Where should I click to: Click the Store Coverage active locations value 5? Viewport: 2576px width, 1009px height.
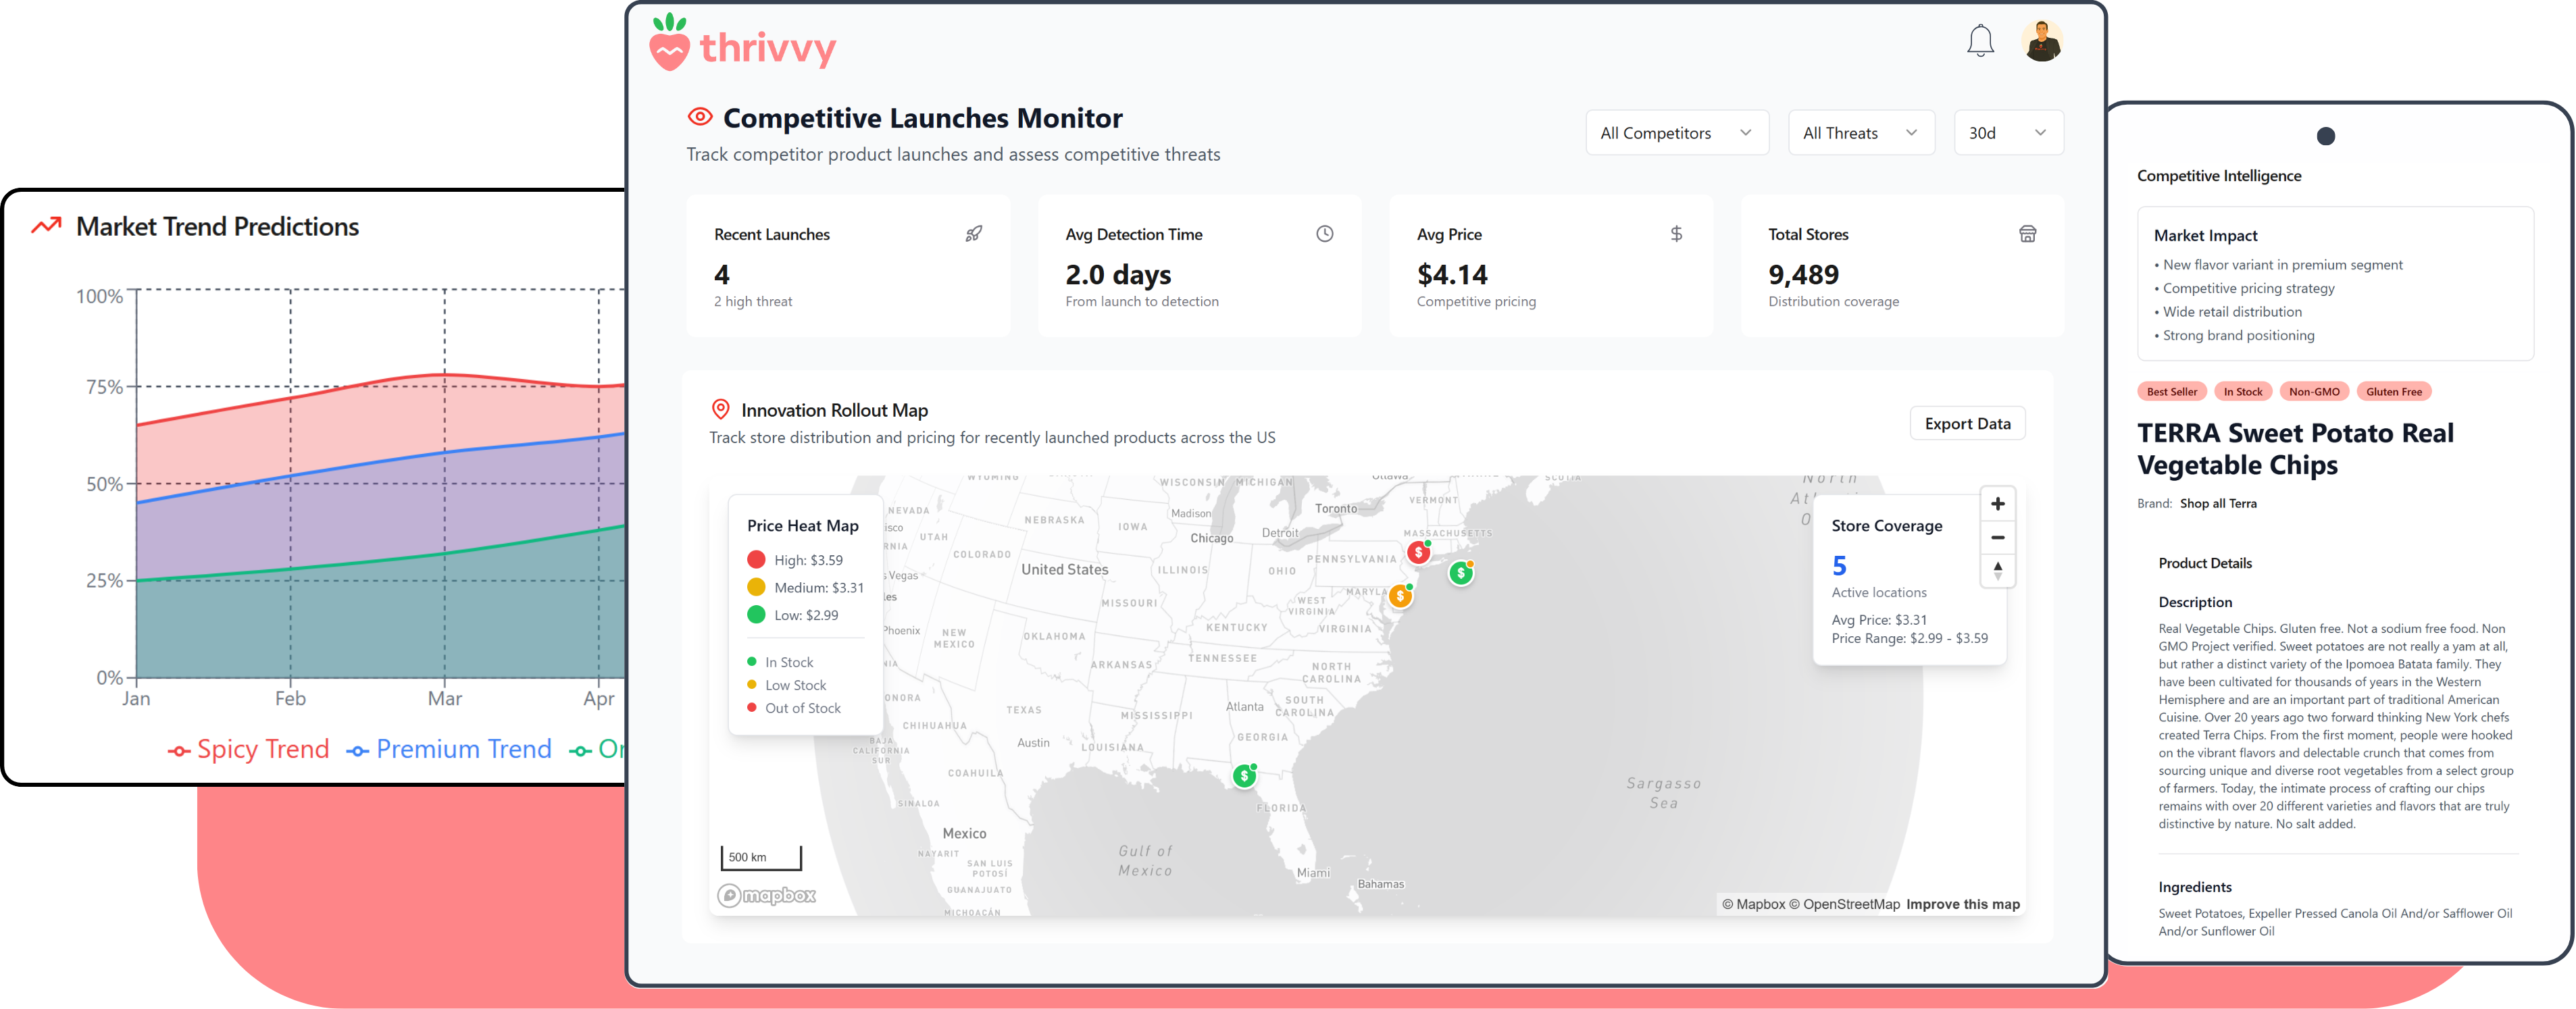coord(1839,565)
